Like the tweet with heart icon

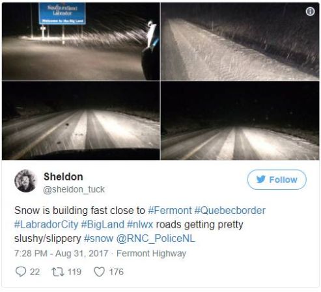coord(100,272)
